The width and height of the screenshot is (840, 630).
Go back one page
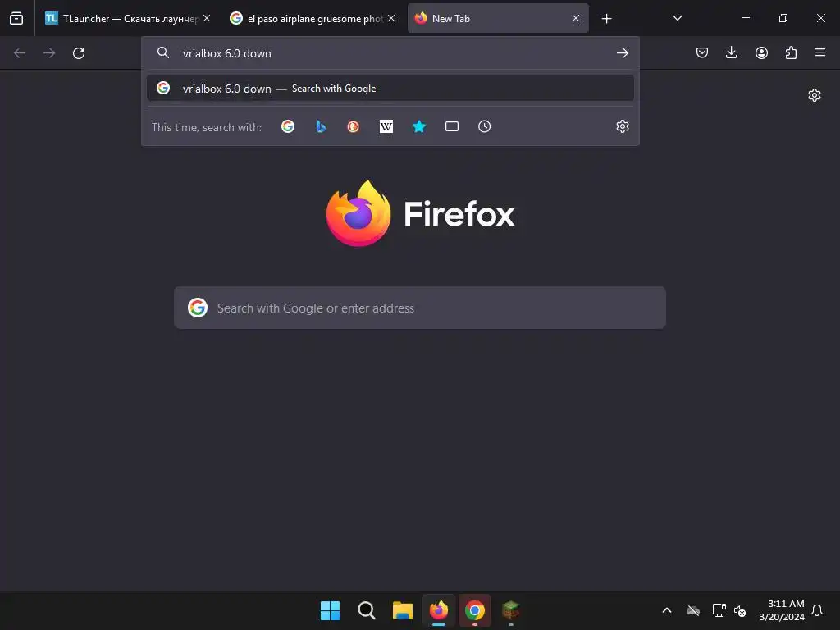[x=20, y=53]
